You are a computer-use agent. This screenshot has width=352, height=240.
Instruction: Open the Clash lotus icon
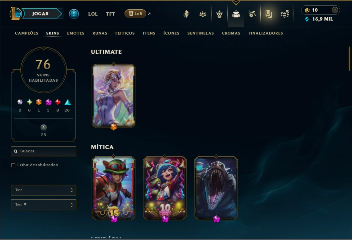(x=203, y=14)
